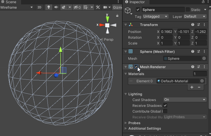The height and width of the screenshot is (136, 211).
Task: Mute scene audio with the speaker icon
Action: click(x=56, y=7)
